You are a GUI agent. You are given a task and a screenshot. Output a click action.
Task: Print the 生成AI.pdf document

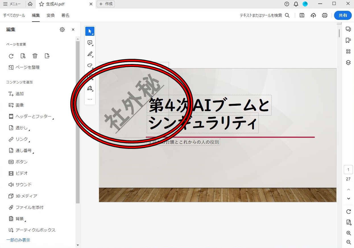[x=324, y=15]
